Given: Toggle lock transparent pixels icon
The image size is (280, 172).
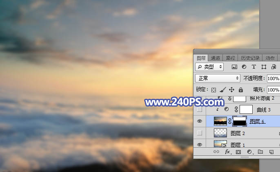Looking at the screenshot, I should coord(213,90).
